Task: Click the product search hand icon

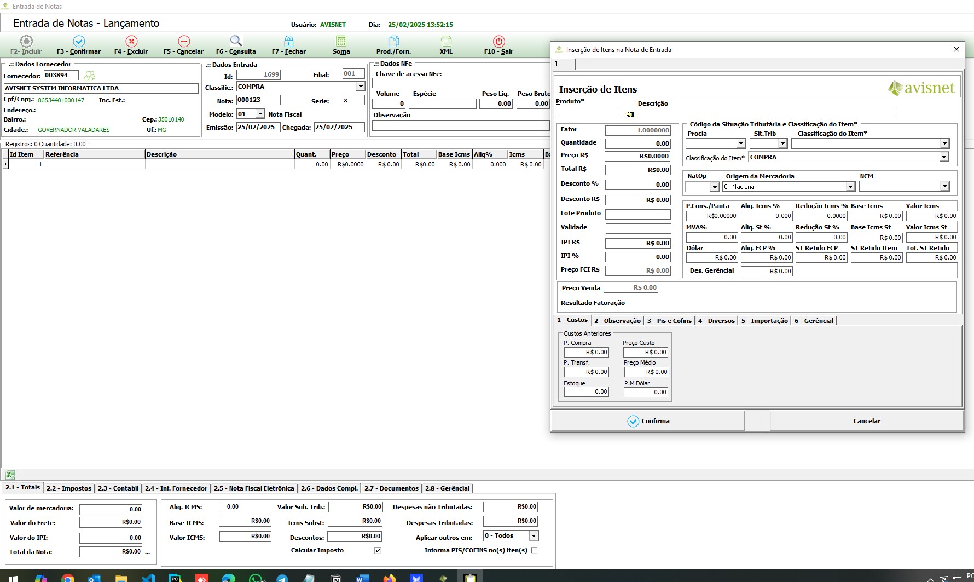Action: [629, 114]
